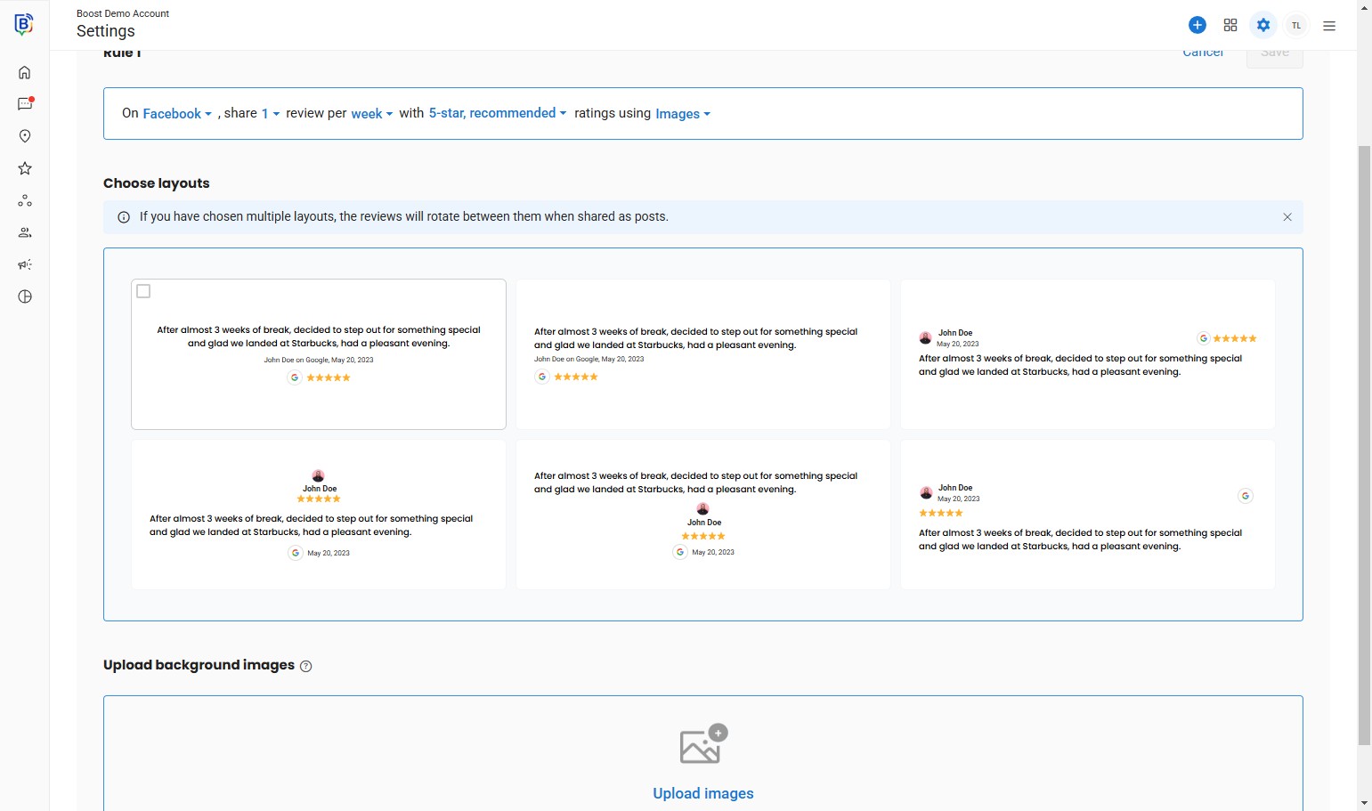Image resolution: width=1372 pixels, height=811 pixels.
Task: Dismiss the multiple layouts info banner
Action: pos(1287,217)
